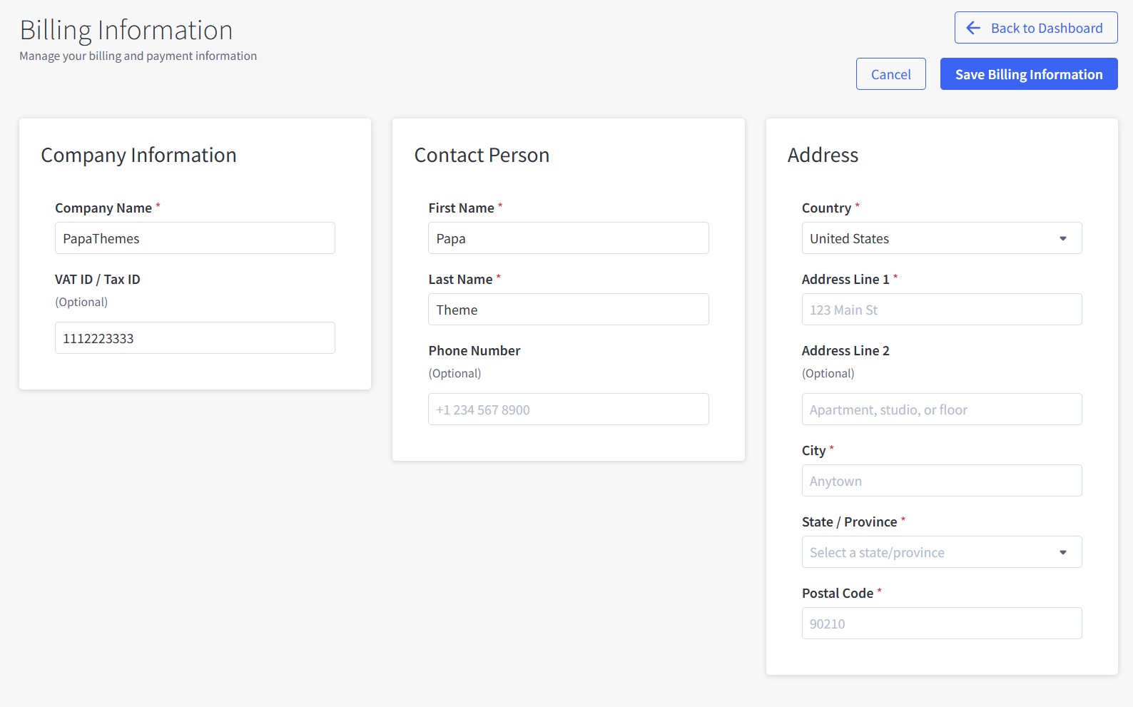Open the State / Province dropdown
The image size is (1133, 707).
pos(942,552)
